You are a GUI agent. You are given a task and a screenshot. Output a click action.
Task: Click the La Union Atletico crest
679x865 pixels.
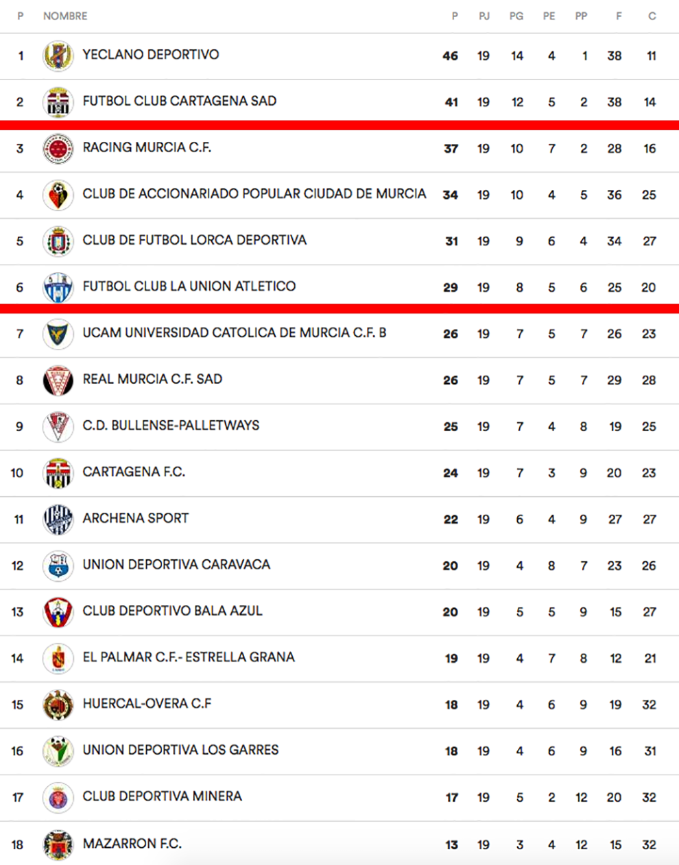click(58, 288)
